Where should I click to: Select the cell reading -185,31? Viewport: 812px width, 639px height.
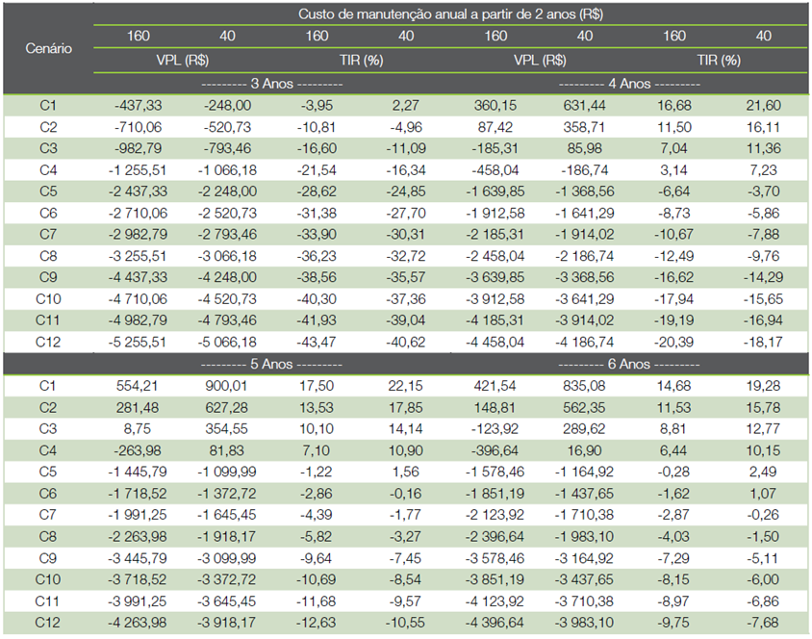(x=495, y=148)
